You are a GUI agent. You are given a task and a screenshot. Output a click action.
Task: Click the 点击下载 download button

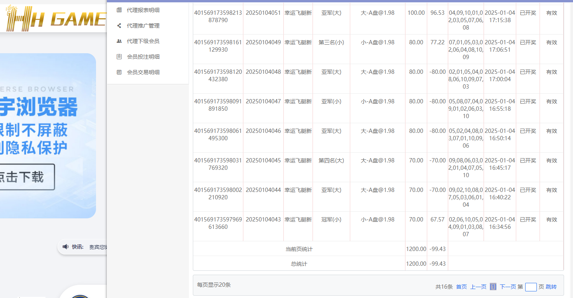(x=26, y=176)
